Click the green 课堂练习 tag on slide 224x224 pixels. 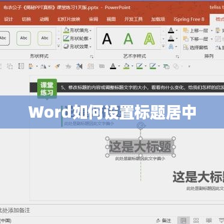(47, 89)
